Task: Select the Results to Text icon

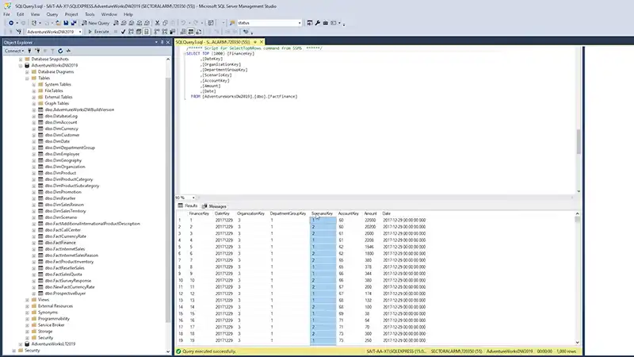Action: coord(183,32)
